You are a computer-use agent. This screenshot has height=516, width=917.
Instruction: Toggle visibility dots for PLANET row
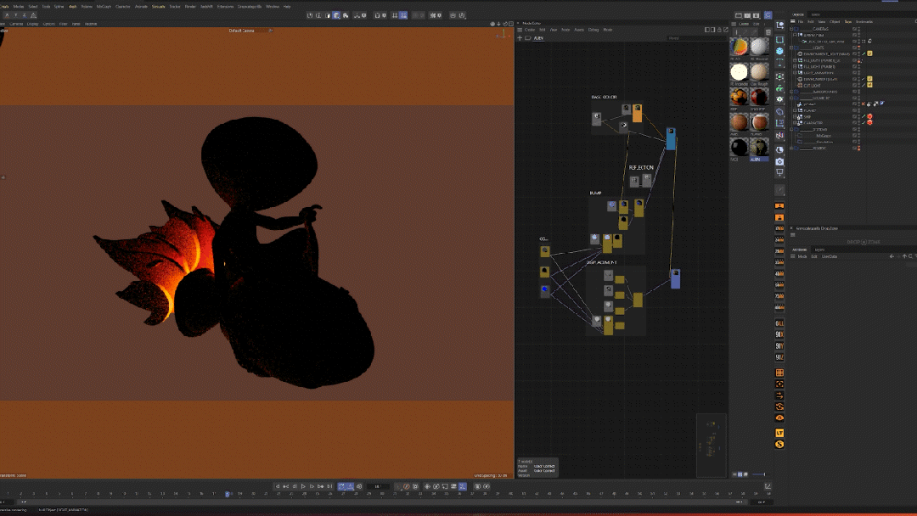(859, 110)
